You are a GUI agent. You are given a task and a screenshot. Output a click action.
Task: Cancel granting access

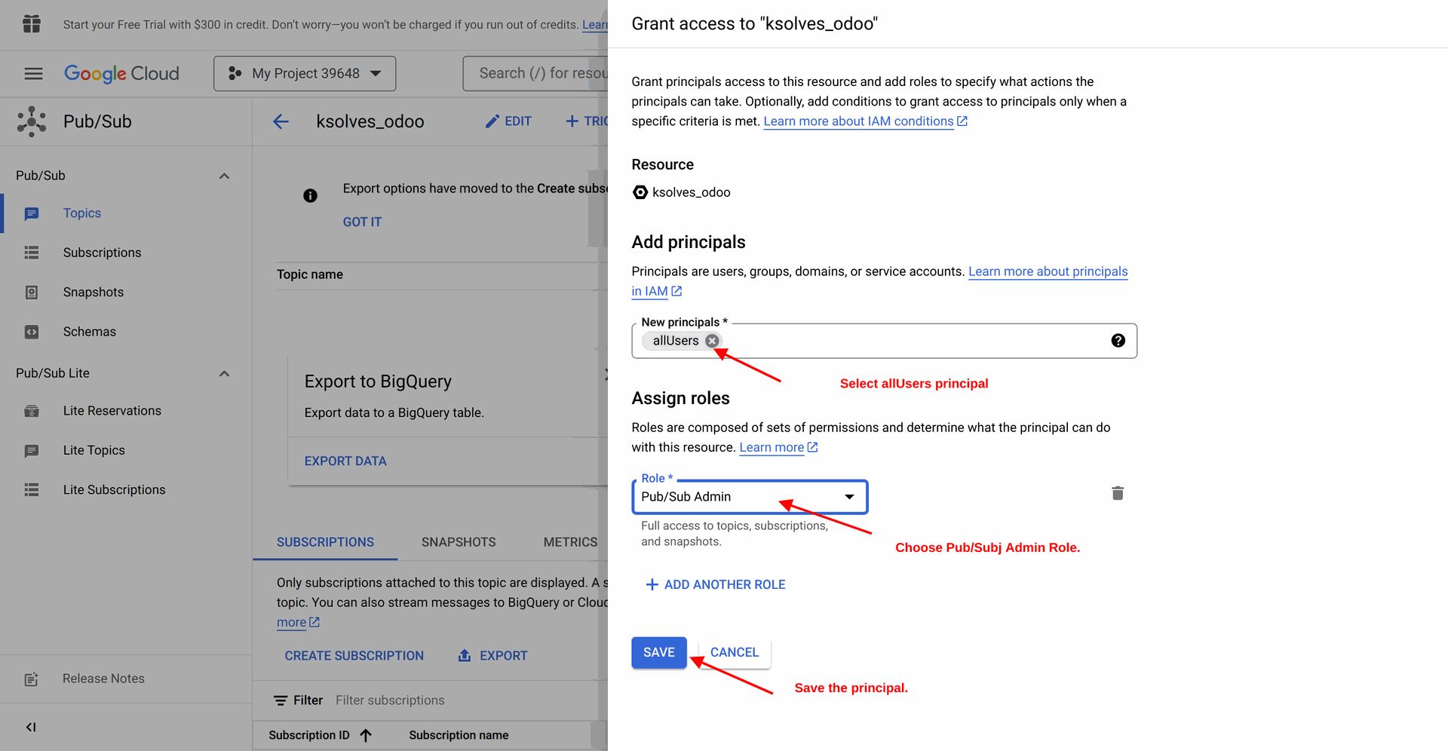[734, 652]
